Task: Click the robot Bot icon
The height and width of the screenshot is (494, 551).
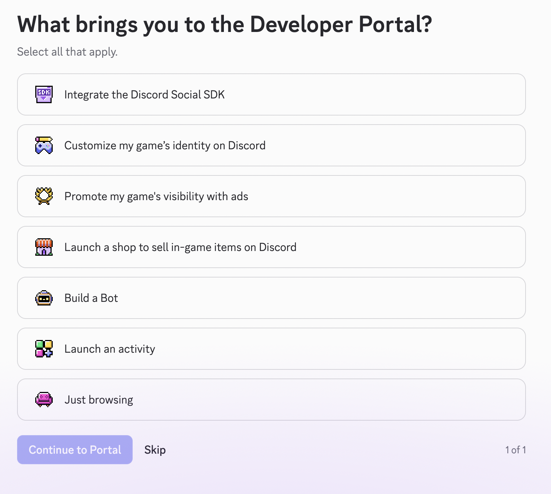Action: [44, 298]
